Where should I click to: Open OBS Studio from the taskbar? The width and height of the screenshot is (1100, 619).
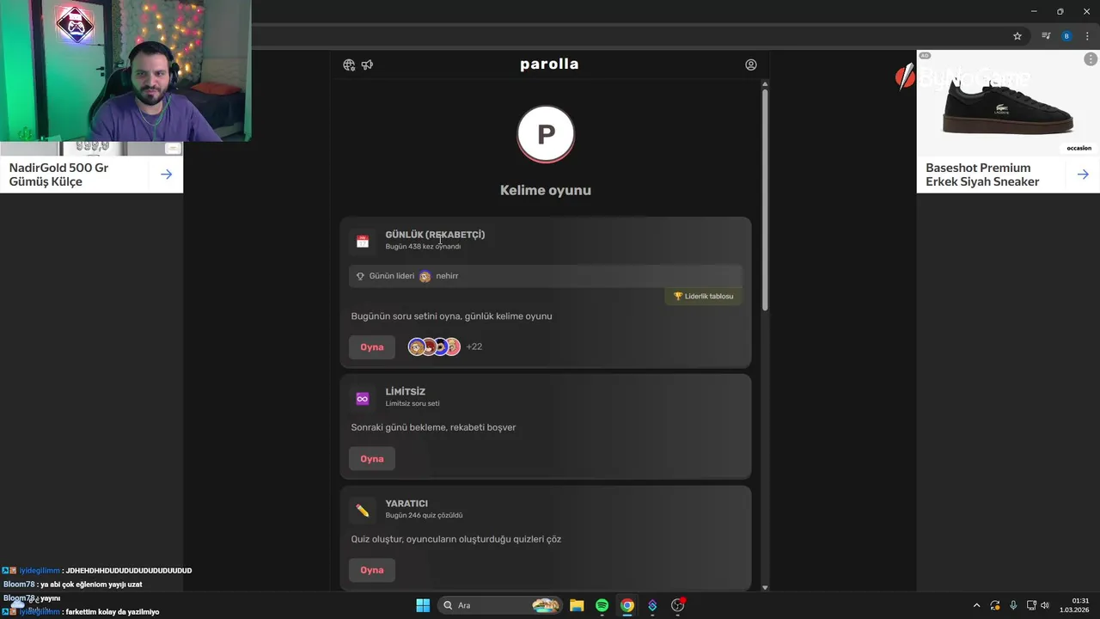click(678, 605)
